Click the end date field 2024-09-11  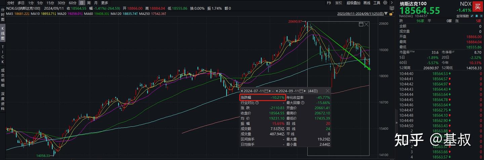[289, 91]
